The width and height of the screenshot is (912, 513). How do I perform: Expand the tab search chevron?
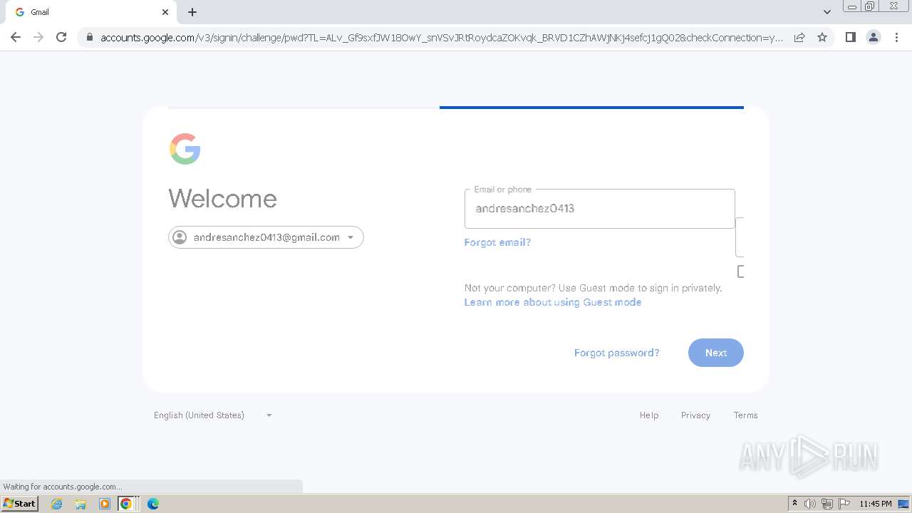[827, 12]
